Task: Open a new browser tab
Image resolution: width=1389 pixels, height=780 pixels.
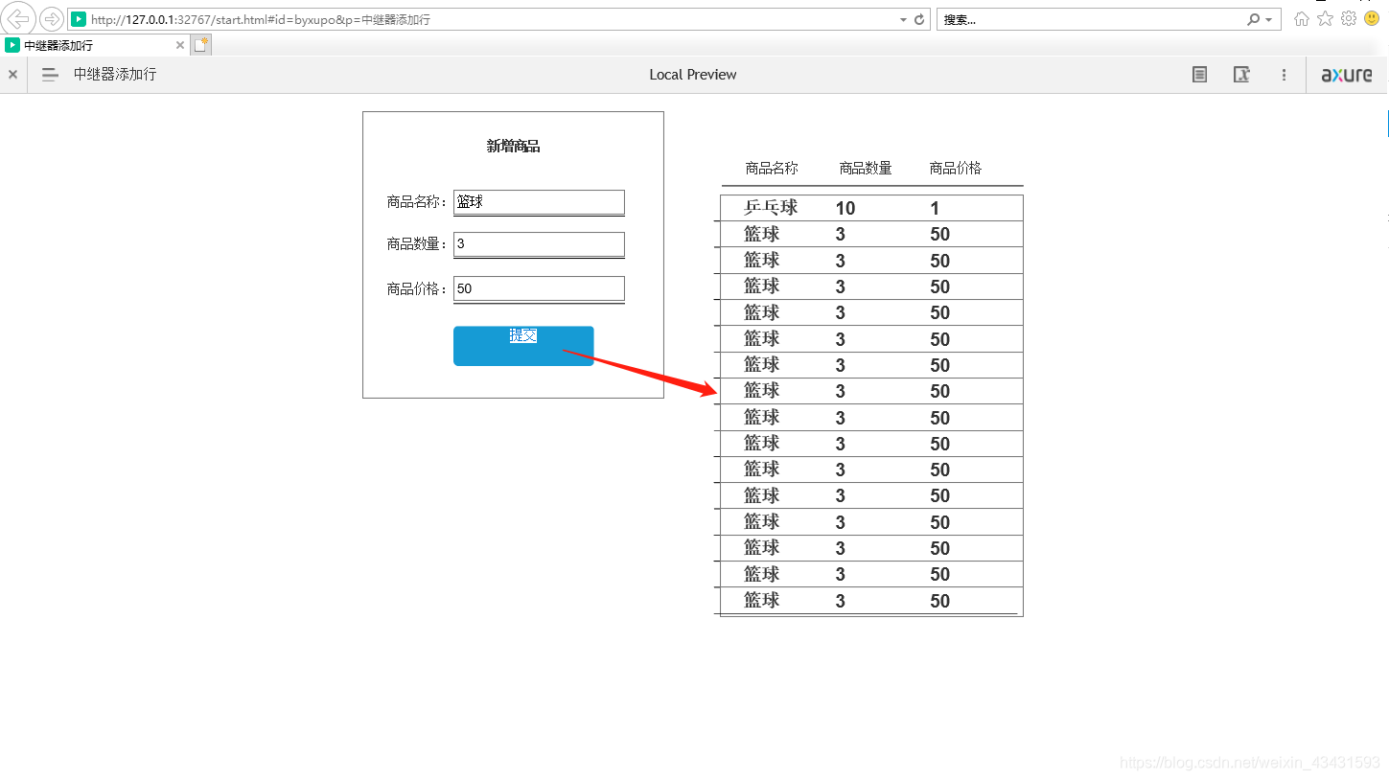Action: [200, 45]
